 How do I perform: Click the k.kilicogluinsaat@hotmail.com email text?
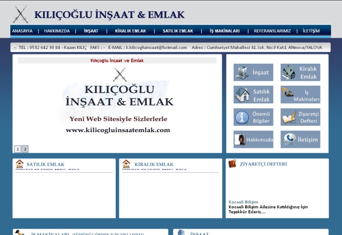tap(156, 47)
